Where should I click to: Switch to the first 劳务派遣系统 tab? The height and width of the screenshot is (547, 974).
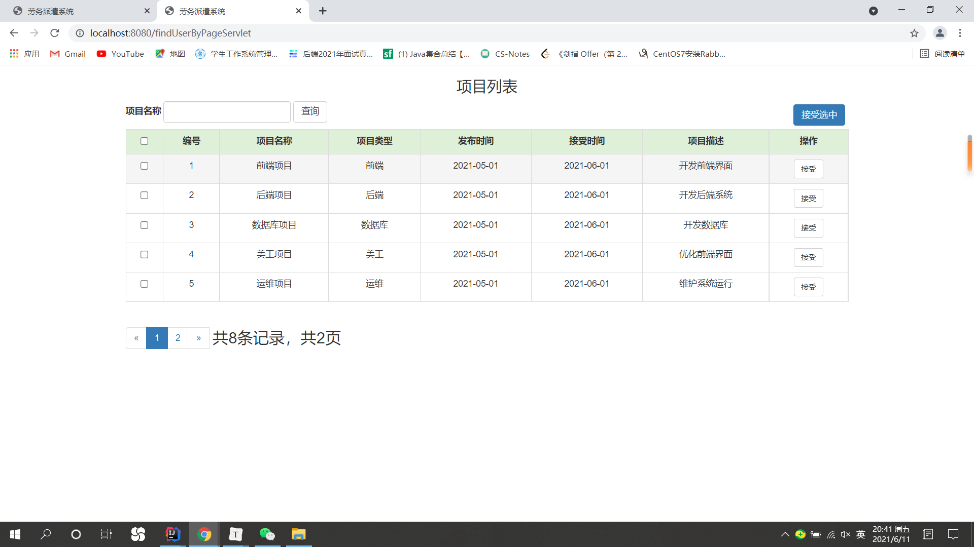coord(76,11)
